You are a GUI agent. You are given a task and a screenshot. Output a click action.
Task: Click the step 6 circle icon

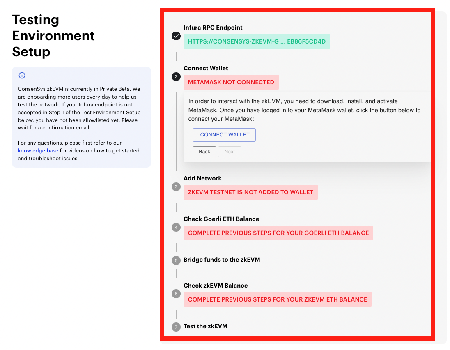(176, 294)
